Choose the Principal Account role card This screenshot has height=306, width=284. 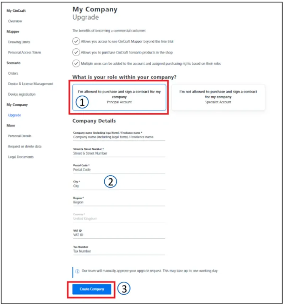[x=119, y=97]
